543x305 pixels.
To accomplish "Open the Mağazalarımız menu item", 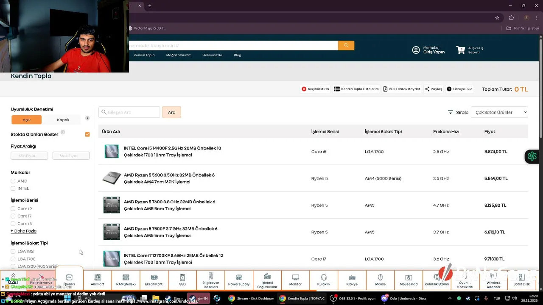I will tap(179, 55).
